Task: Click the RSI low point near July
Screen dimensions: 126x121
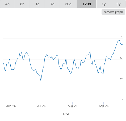Action: (x=41, y=81)
